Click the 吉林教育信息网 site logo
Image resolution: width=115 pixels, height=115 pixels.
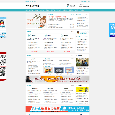pyautogui.click(x=32, y=6)
